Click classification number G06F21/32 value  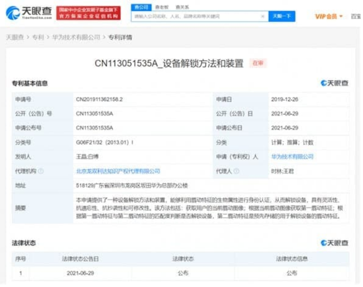(104, 142)
